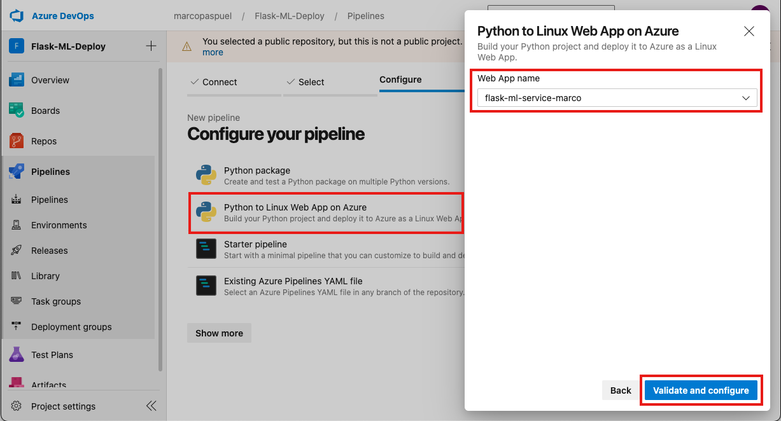This screenshot has height=421, width=781.
Task: Click the Flask-ML-Deploy project name in sidebar
Action: pyautogui.click(x=68, y=46)
